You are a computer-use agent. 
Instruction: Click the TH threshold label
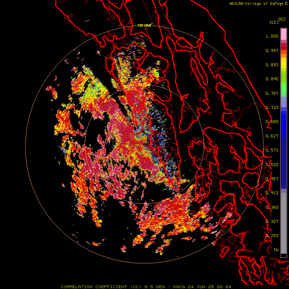[x=276, y=250]
